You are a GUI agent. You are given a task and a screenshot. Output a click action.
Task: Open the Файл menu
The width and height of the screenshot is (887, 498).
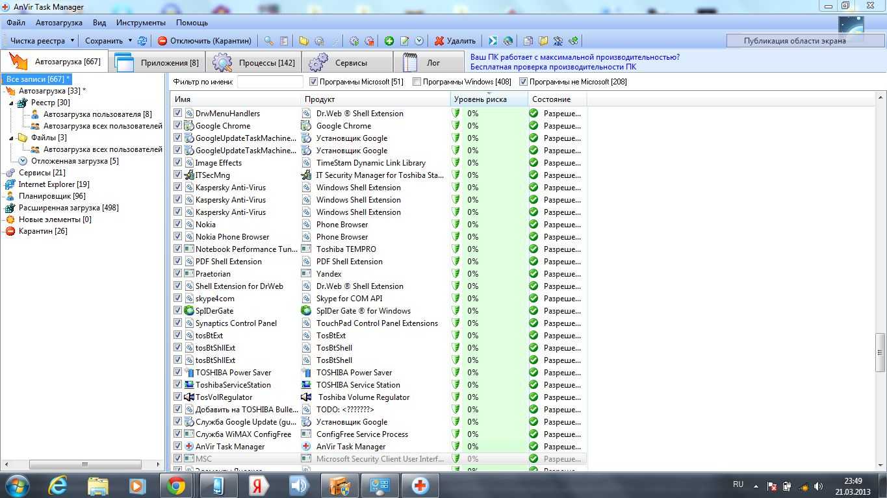click(x=16, y=23)
